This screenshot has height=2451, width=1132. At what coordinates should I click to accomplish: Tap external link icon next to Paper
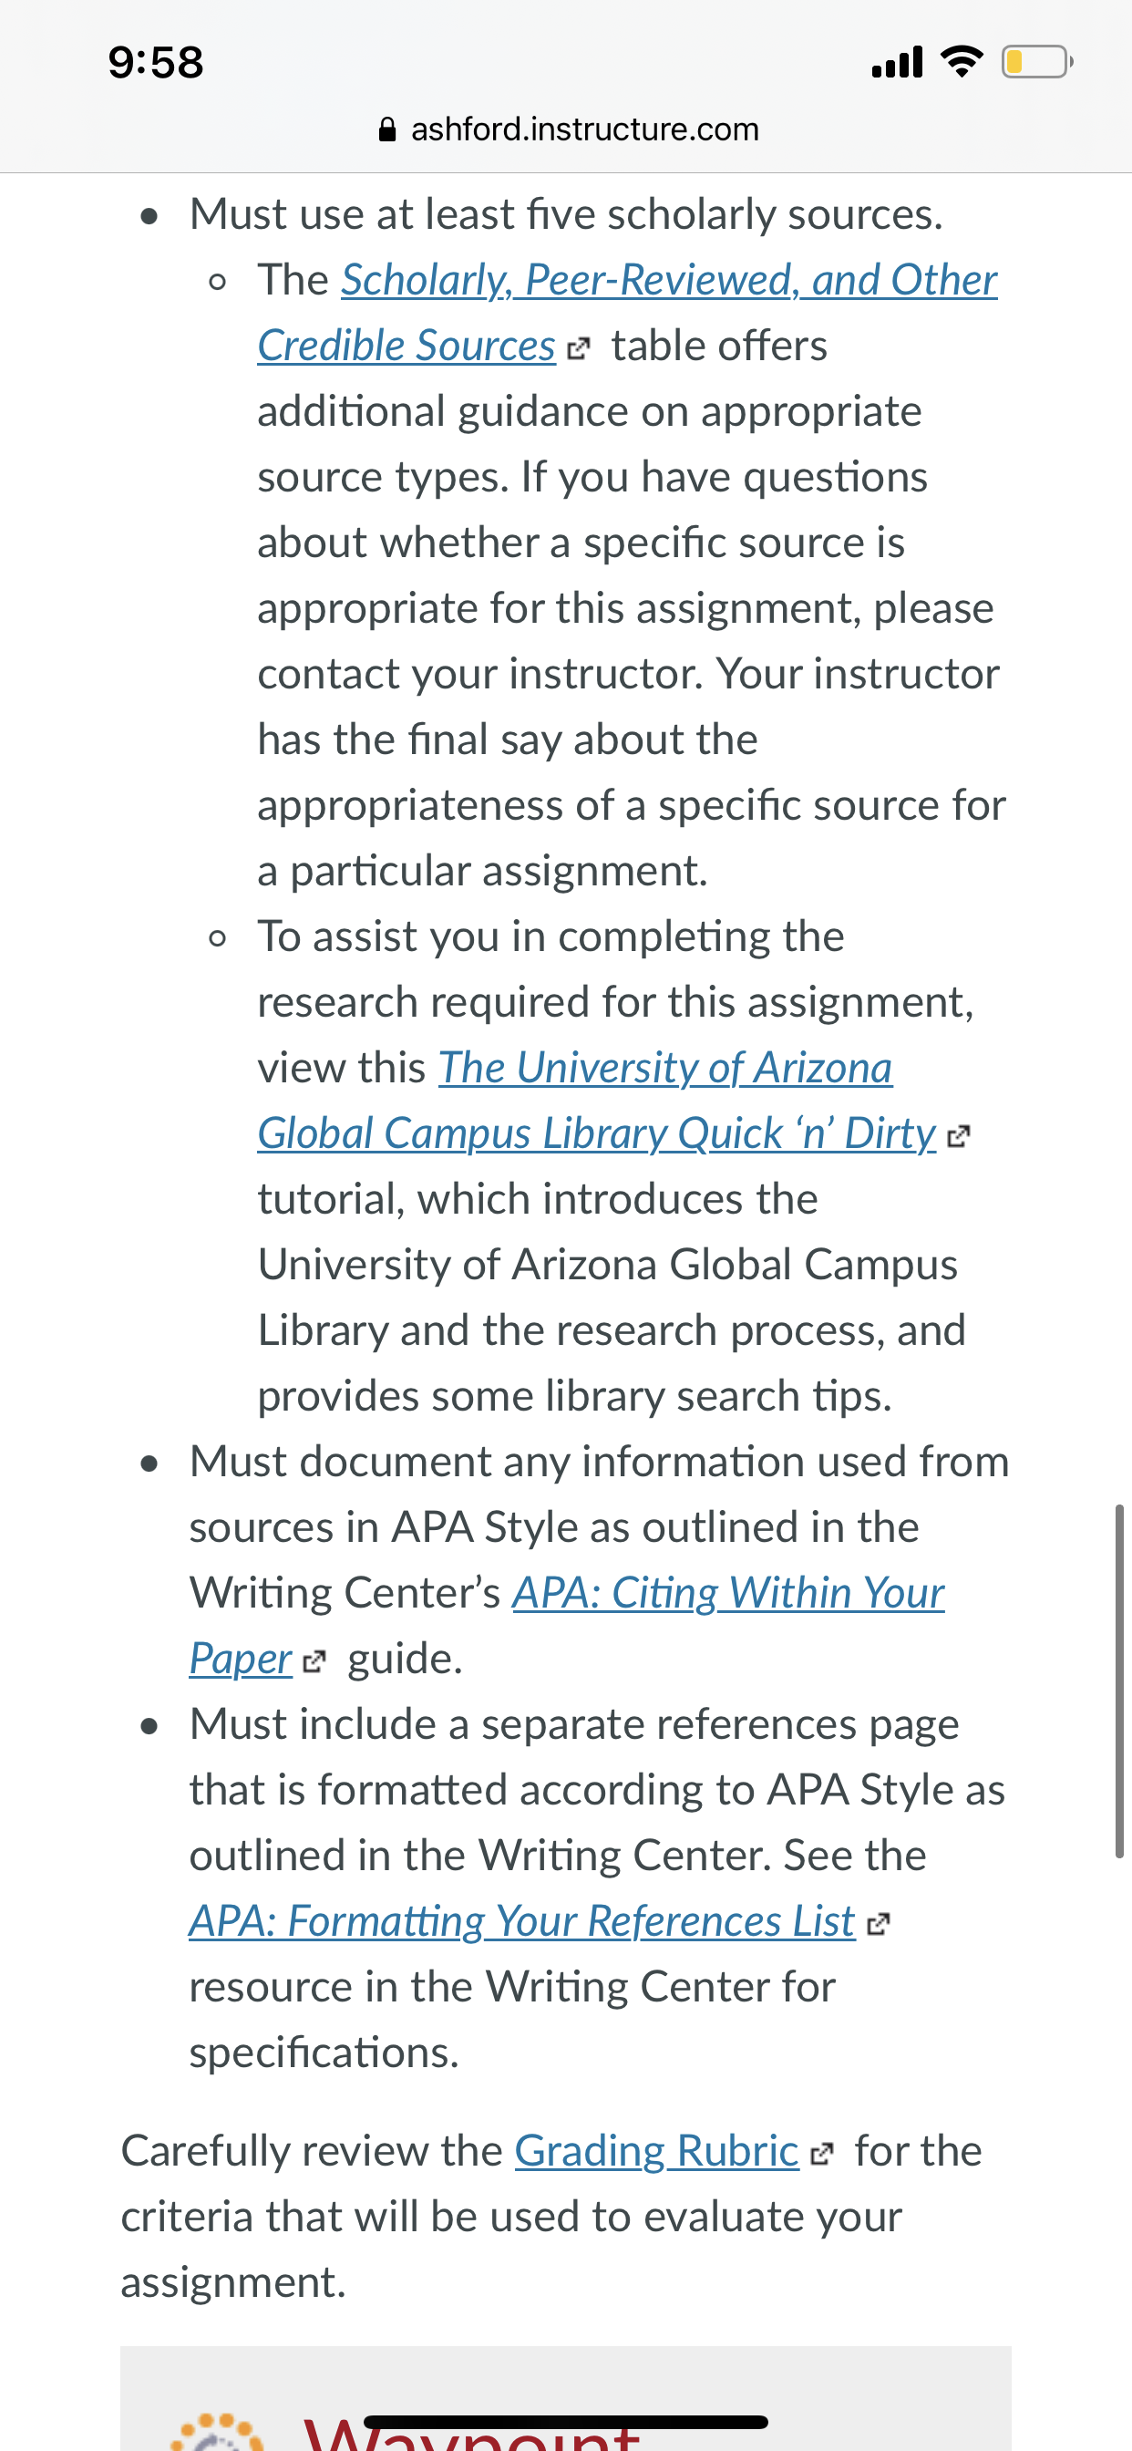tap(314, 1662)
